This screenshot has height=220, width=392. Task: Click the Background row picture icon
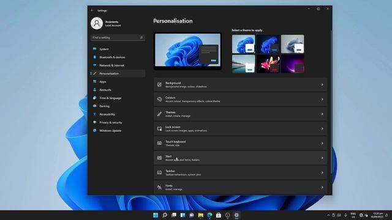(159, 85)
